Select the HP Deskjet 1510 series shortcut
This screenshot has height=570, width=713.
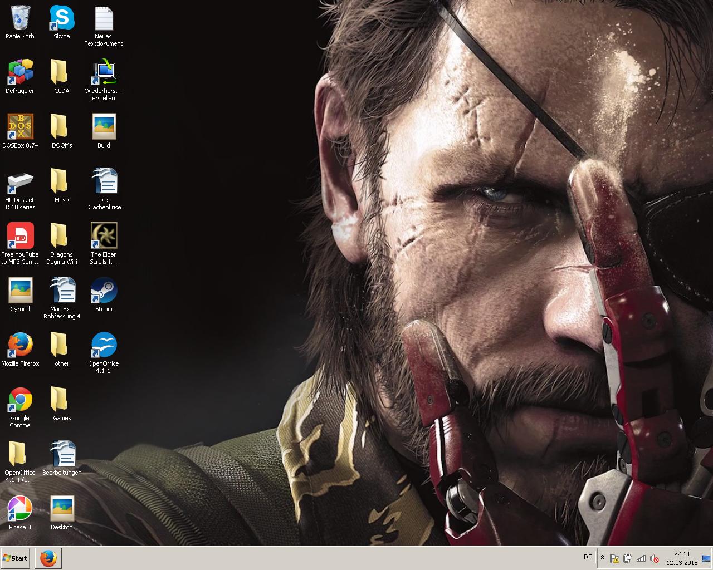click(x=20, y=181)
